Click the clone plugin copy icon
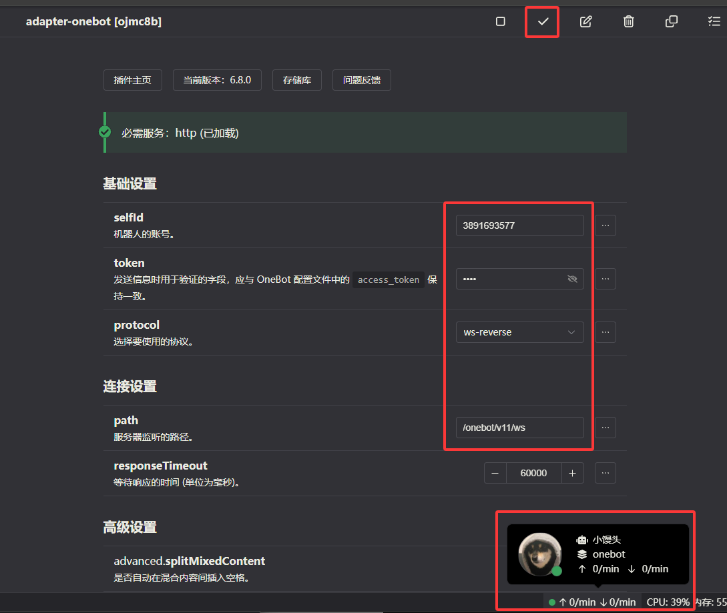Viewport: 727px width, 613px height. click(x=671, y=21)
